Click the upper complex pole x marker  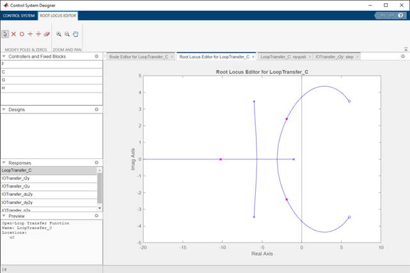[x=254, y=101]
